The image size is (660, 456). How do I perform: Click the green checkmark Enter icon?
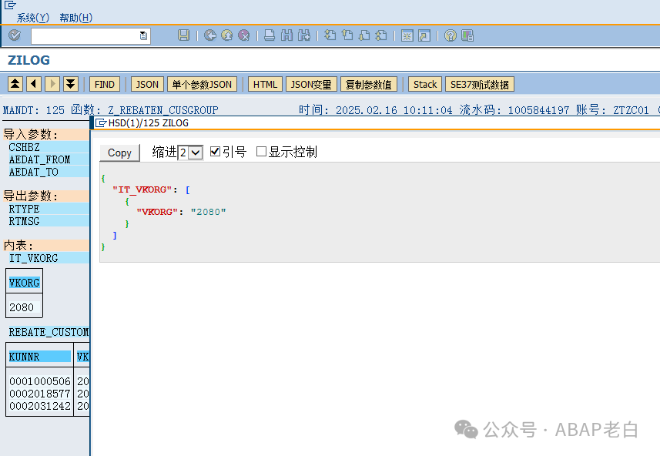(x=15, y=35)
